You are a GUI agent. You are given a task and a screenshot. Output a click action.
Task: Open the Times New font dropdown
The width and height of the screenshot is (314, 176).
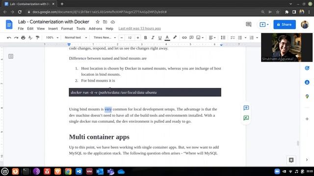coord(105,38)
